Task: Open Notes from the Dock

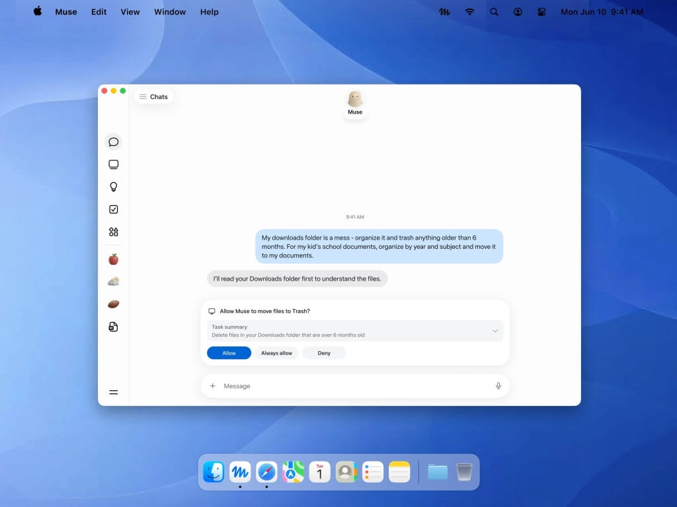Action: click(399, 471)
